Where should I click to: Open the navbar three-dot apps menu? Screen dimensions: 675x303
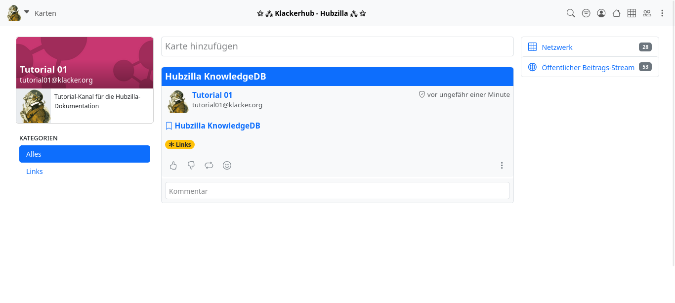[x=662, y=13]
